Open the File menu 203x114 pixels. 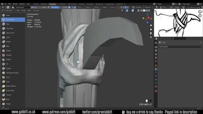5,4
